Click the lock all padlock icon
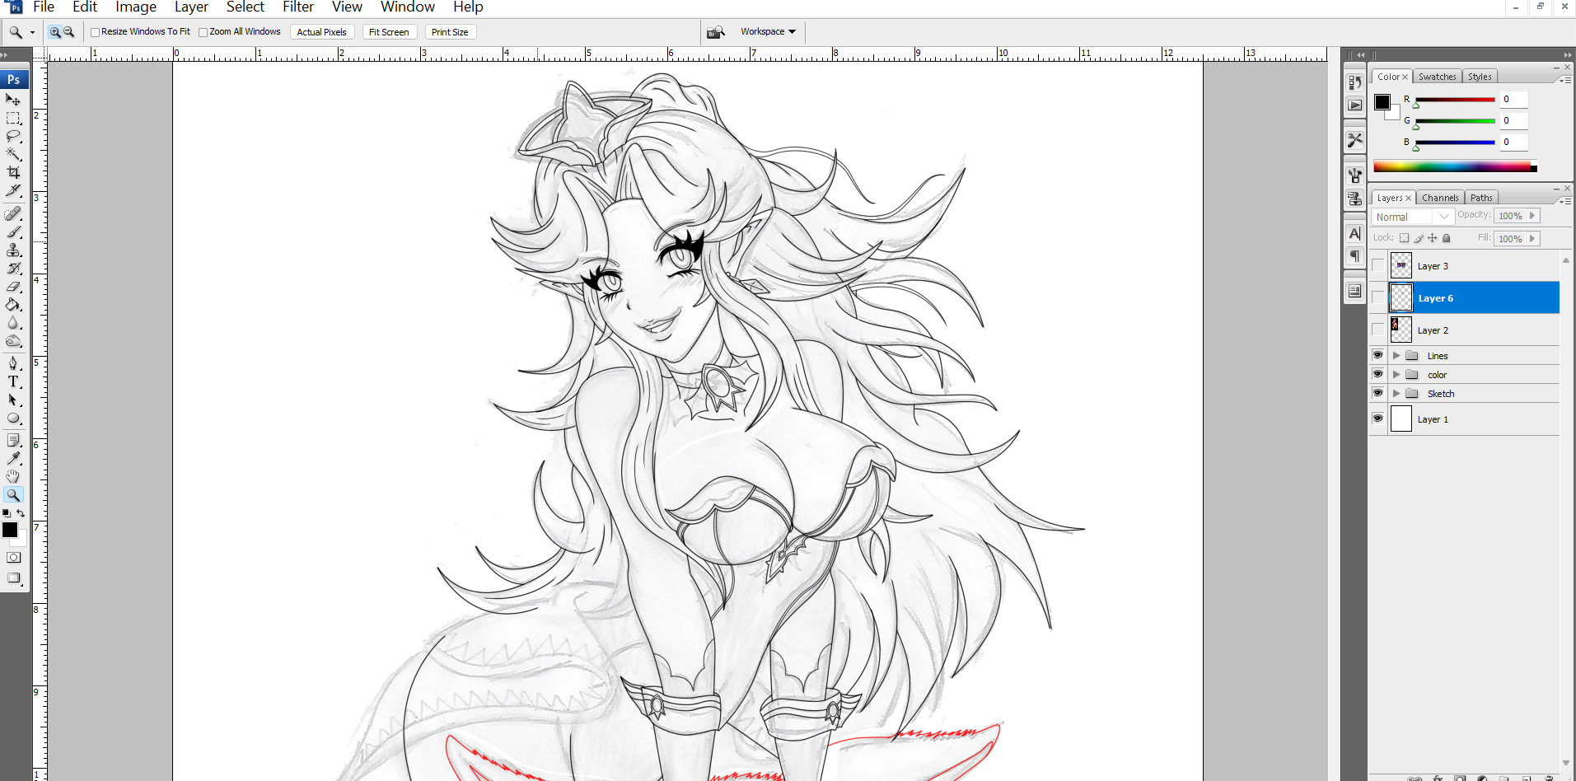 coord(1446,238)
